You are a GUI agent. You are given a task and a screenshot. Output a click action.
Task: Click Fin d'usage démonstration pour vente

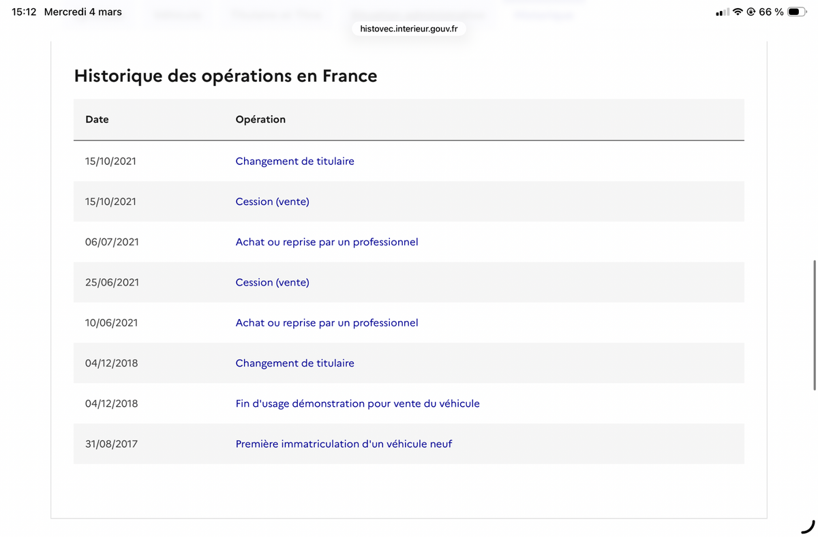coord(357,403)
